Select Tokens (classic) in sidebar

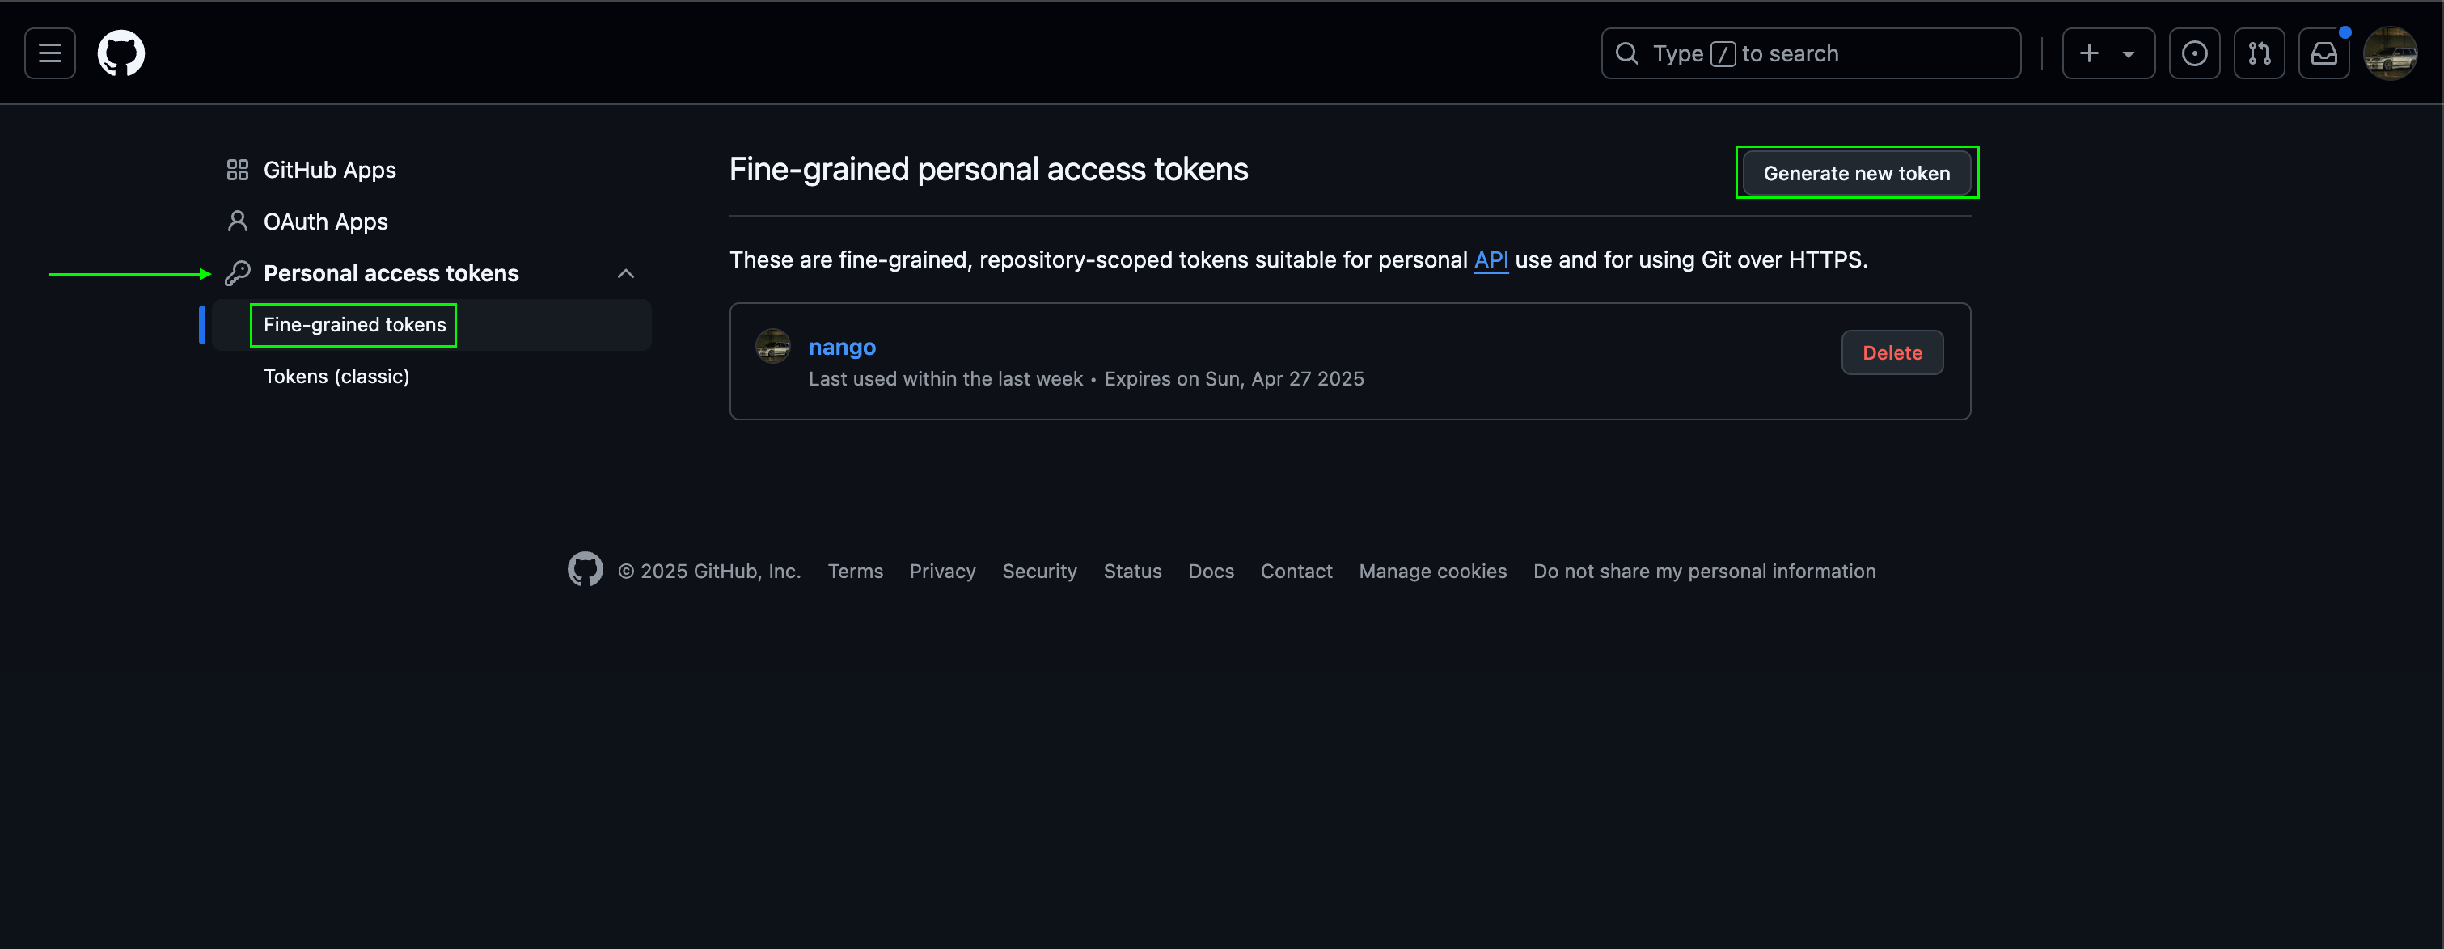coord(336,377)
